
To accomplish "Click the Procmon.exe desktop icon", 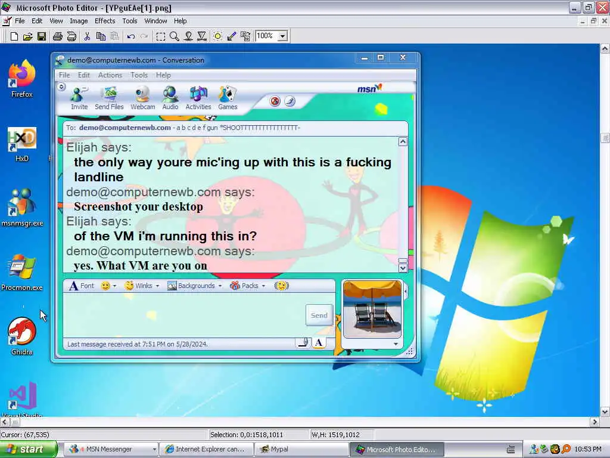I will coord(22,273).
